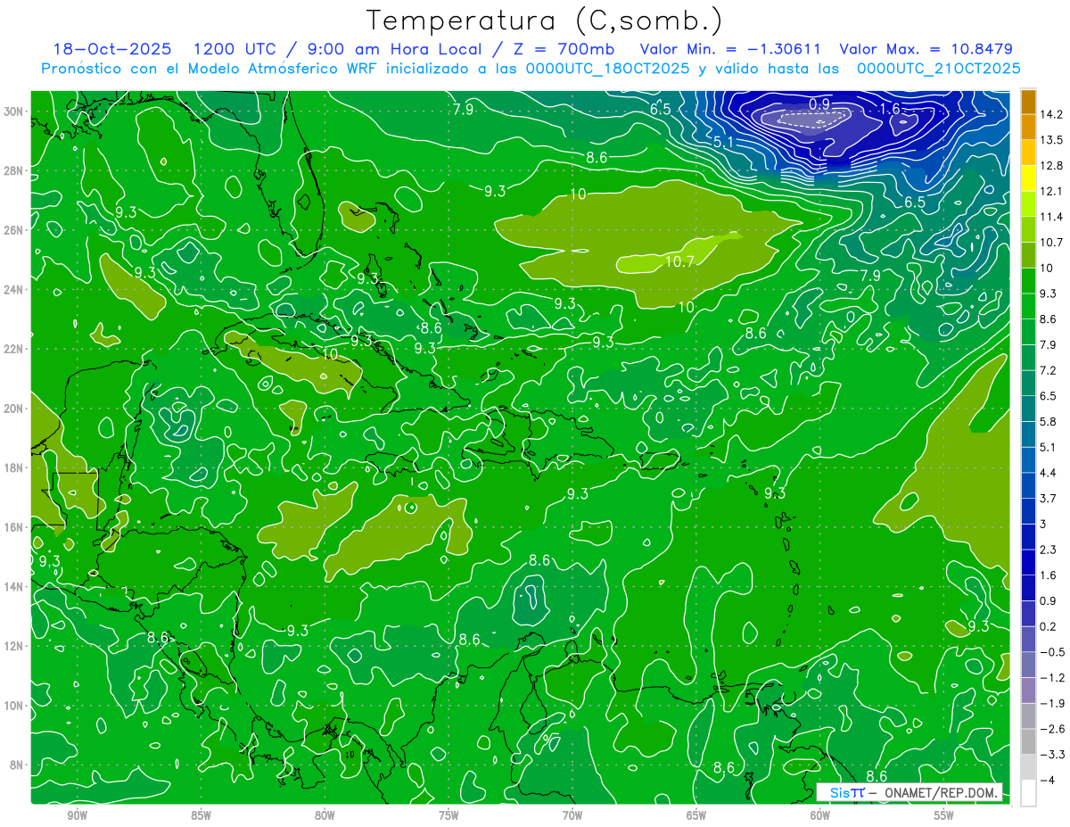Pick the white swatch below -4 on scale
Image resolution: width=1070 pixels, height=827 pixels.
tap(1028, 793)
